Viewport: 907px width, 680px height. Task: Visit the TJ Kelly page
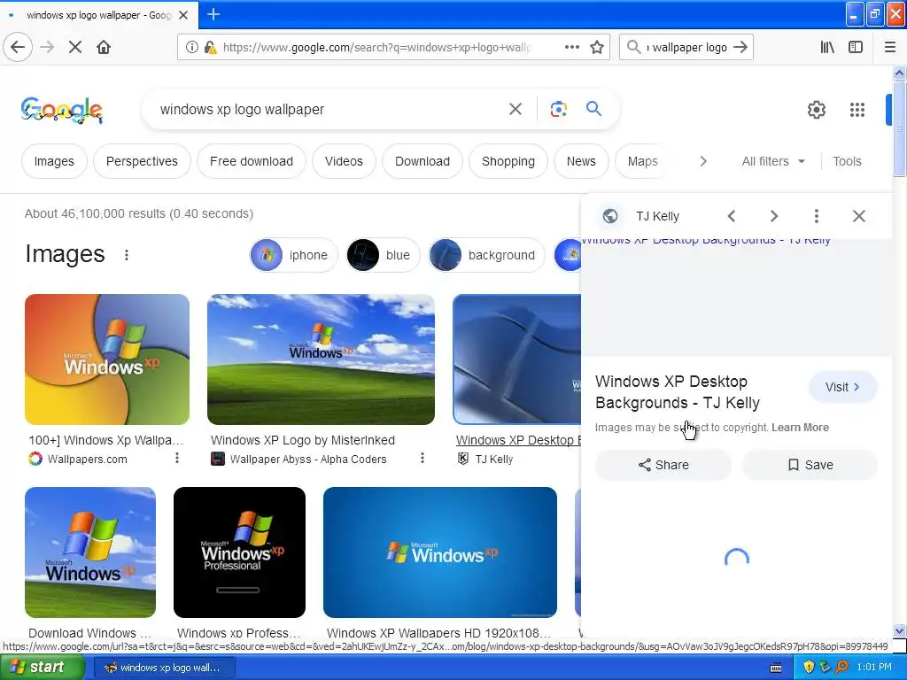(x=843, y=388)
